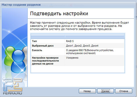Click the Далее button
The height and width of the screenshot is (97, 137).
[x=105, y=91]
